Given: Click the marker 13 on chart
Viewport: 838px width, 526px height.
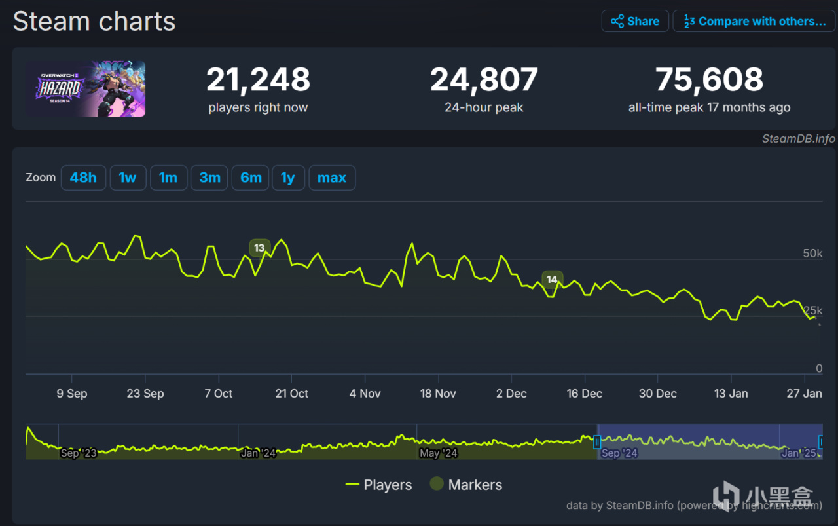Looking at the screenshot, I should coord(259,248).
